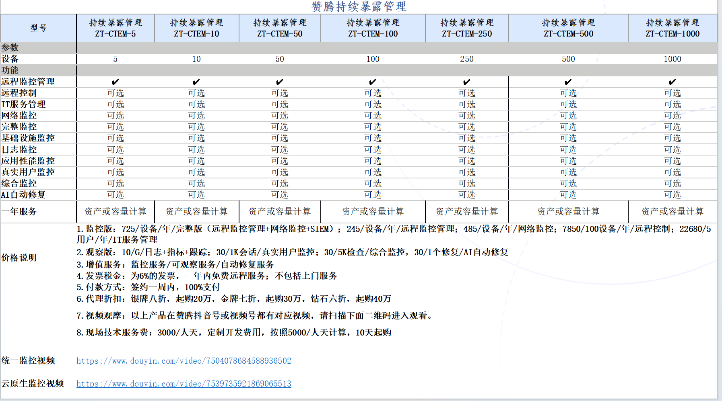Click the 现场技术服务费 price note line
The height and width of the screenshot is (401, 722).
233,333
